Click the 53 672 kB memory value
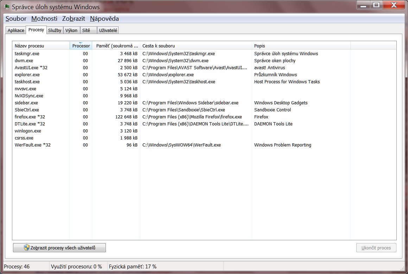The image size is (408, 274). pyautogui.click(x=127, y=74)
